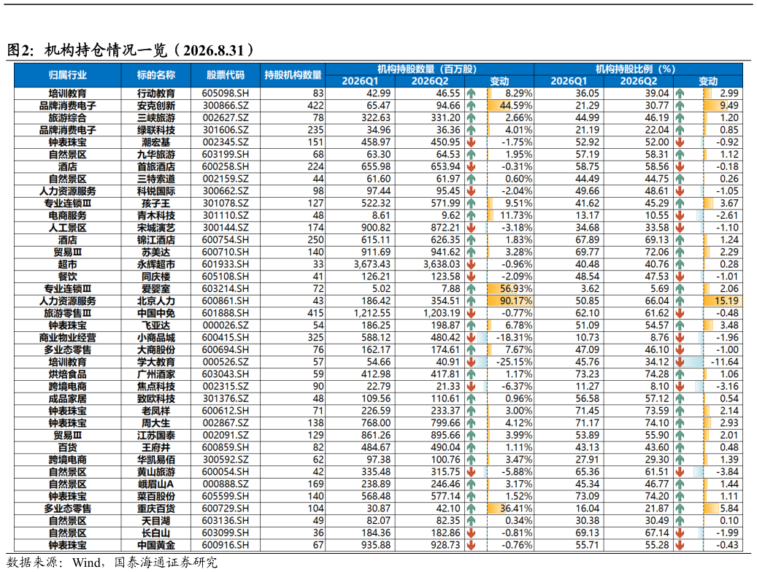This screenshot has height=572, width=757.
Task: Click the stock name 广州酒家
Action: (156, 374)
